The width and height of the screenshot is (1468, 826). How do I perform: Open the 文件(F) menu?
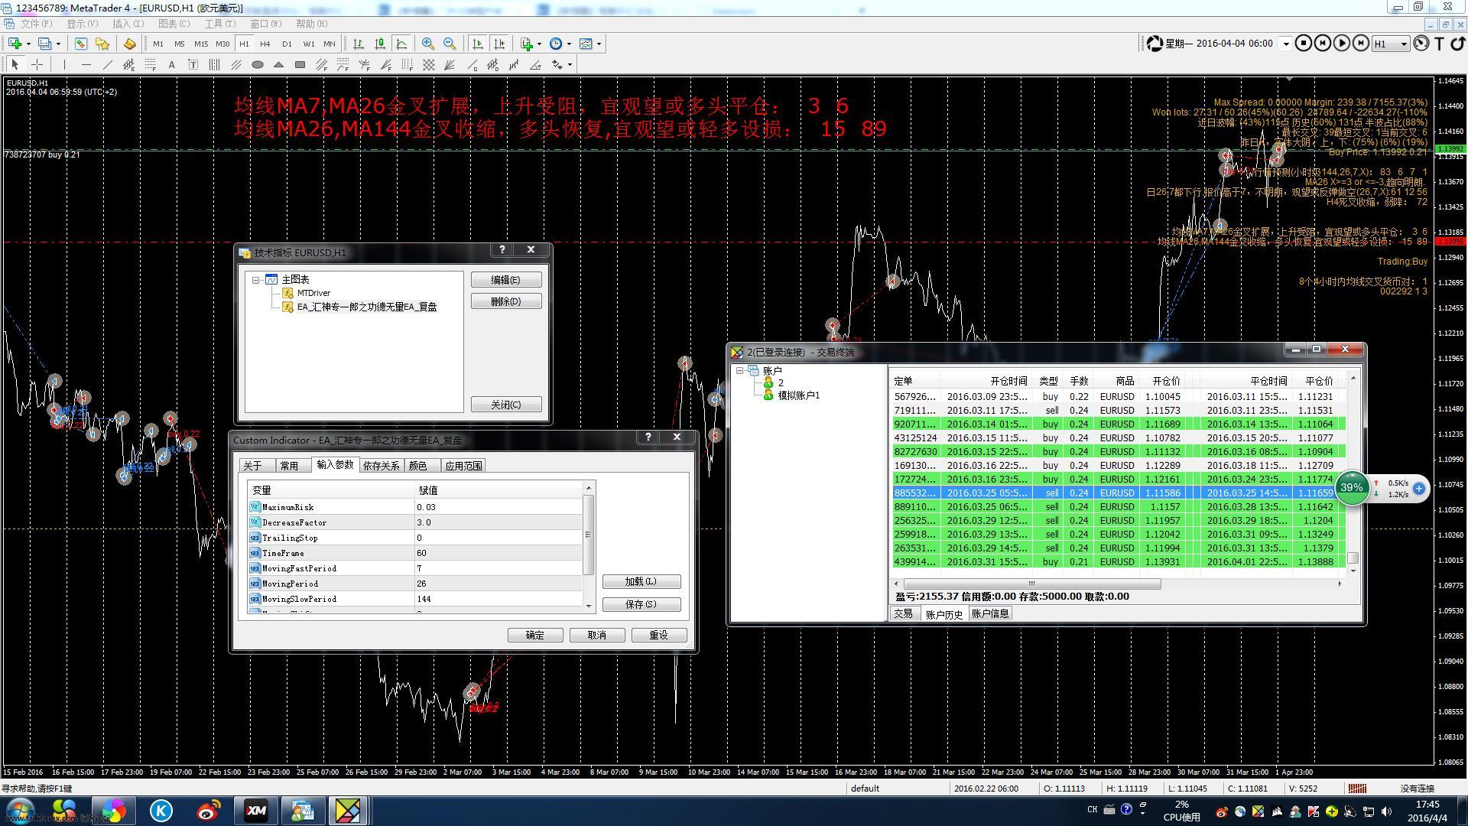coord(37,24)
